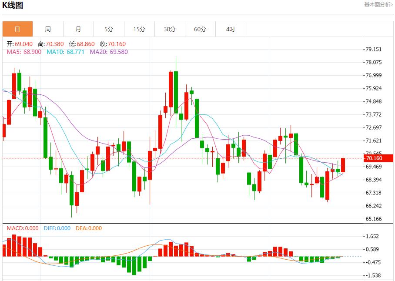Click the MACD 0.000 indicator label
The width and height of the screenshot is (395, 281).
(x=22, y=228)
